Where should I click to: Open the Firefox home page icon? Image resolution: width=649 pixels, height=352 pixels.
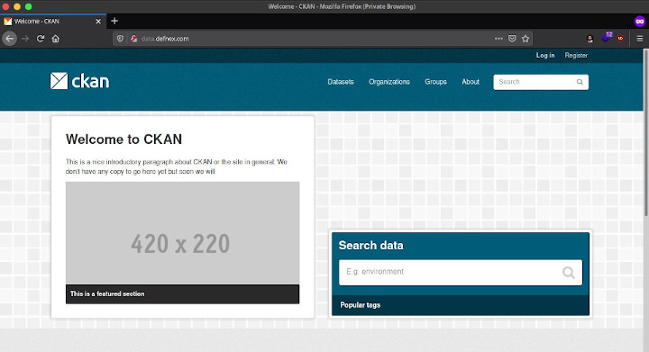(56, 39)
